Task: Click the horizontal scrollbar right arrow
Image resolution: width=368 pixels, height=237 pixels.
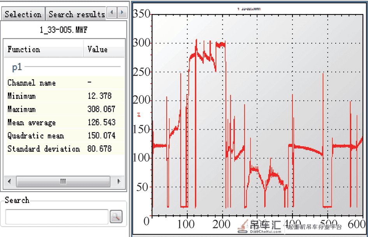Action: (119, 181)
